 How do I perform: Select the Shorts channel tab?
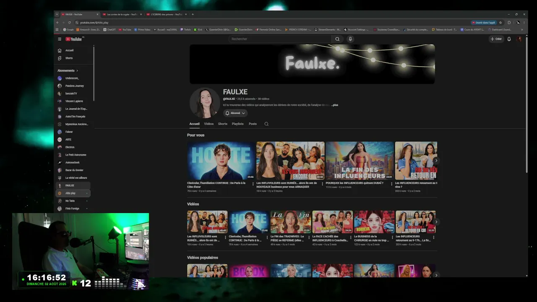click(x=223, y=124)
